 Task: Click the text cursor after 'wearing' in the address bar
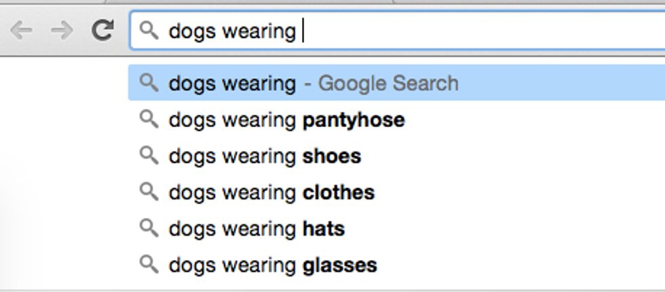(303, 31)
